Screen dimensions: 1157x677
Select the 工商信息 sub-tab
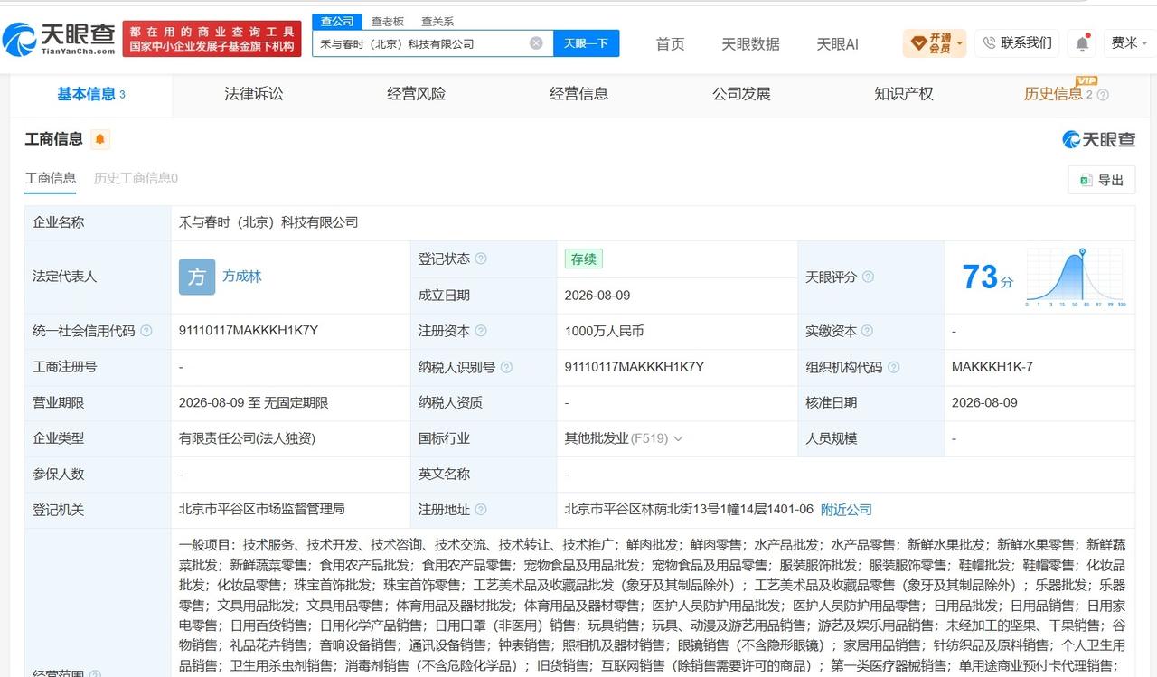(x=51, y=178)
